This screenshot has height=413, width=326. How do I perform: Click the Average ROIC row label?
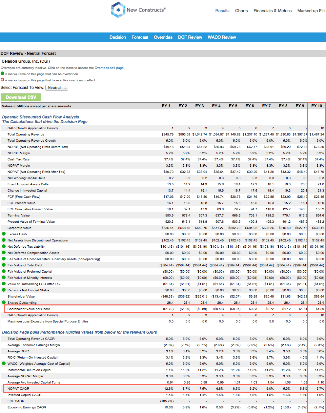[x=18, y=351]
